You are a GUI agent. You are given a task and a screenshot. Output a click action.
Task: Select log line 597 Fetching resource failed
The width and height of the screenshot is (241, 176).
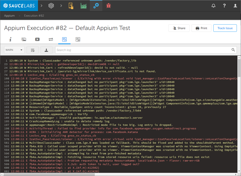point(107,157)
